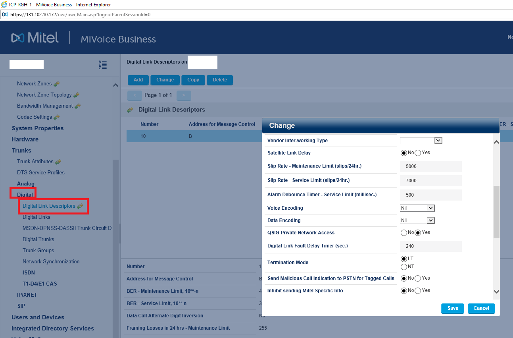Expand the IP/XNET trunks group

27,295
